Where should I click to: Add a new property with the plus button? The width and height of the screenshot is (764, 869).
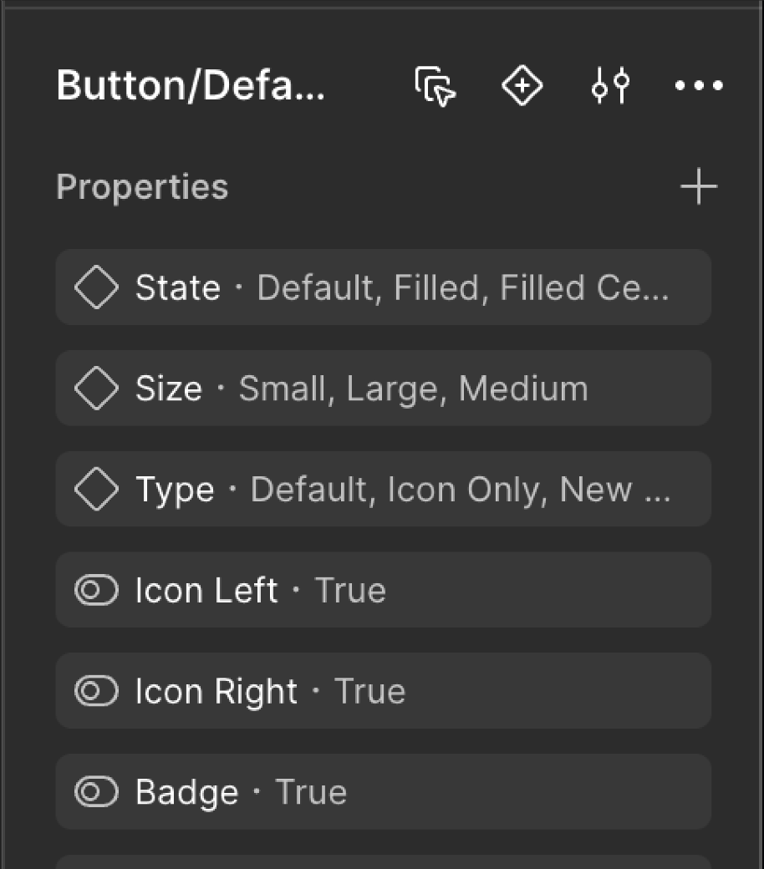point(698,185)
